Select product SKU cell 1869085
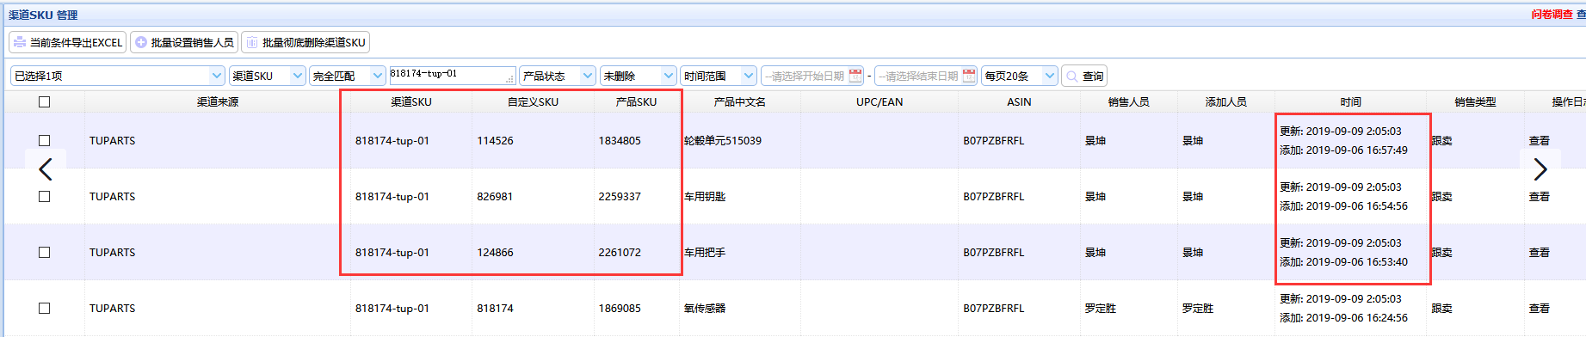 click(620, 308)
